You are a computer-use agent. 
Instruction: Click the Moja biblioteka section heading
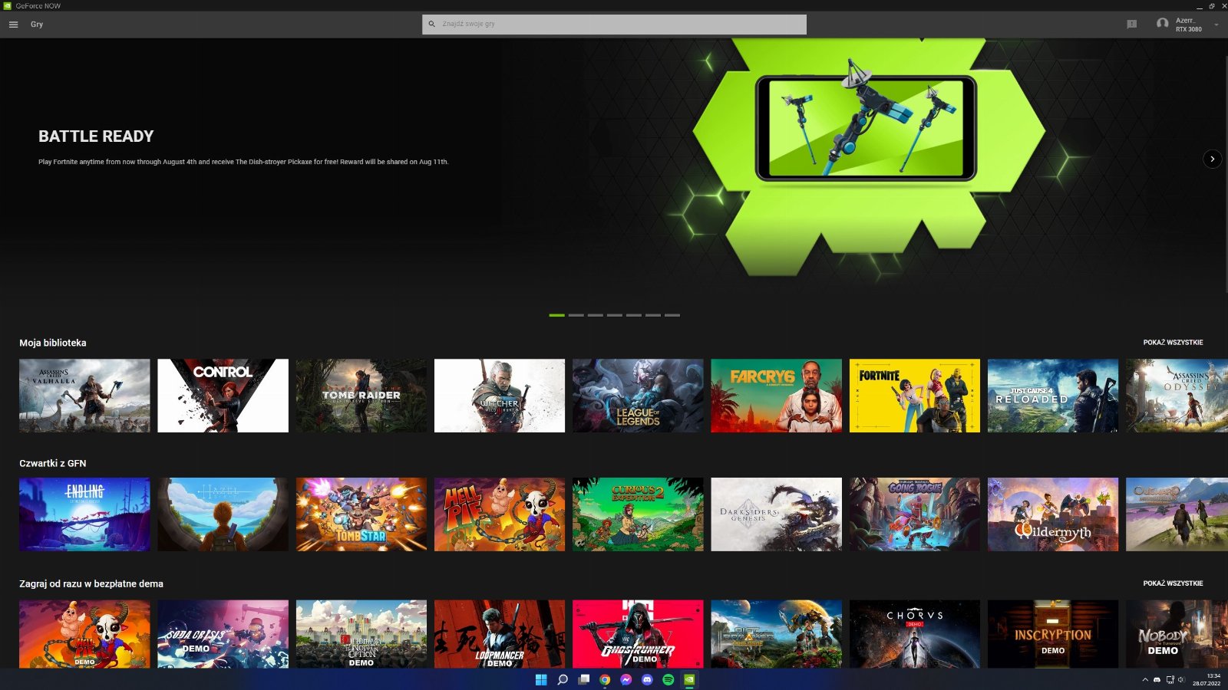53,343
